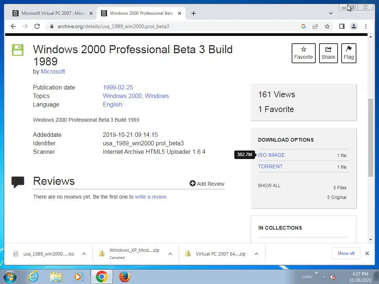The width and height of the screenshot is (379, 284).
Task: Expand options for Windows_XP_Mod zip download
Action: (170, 254)
